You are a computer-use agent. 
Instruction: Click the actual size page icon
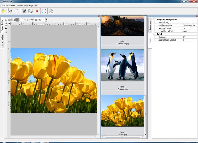tap(13, 20)
